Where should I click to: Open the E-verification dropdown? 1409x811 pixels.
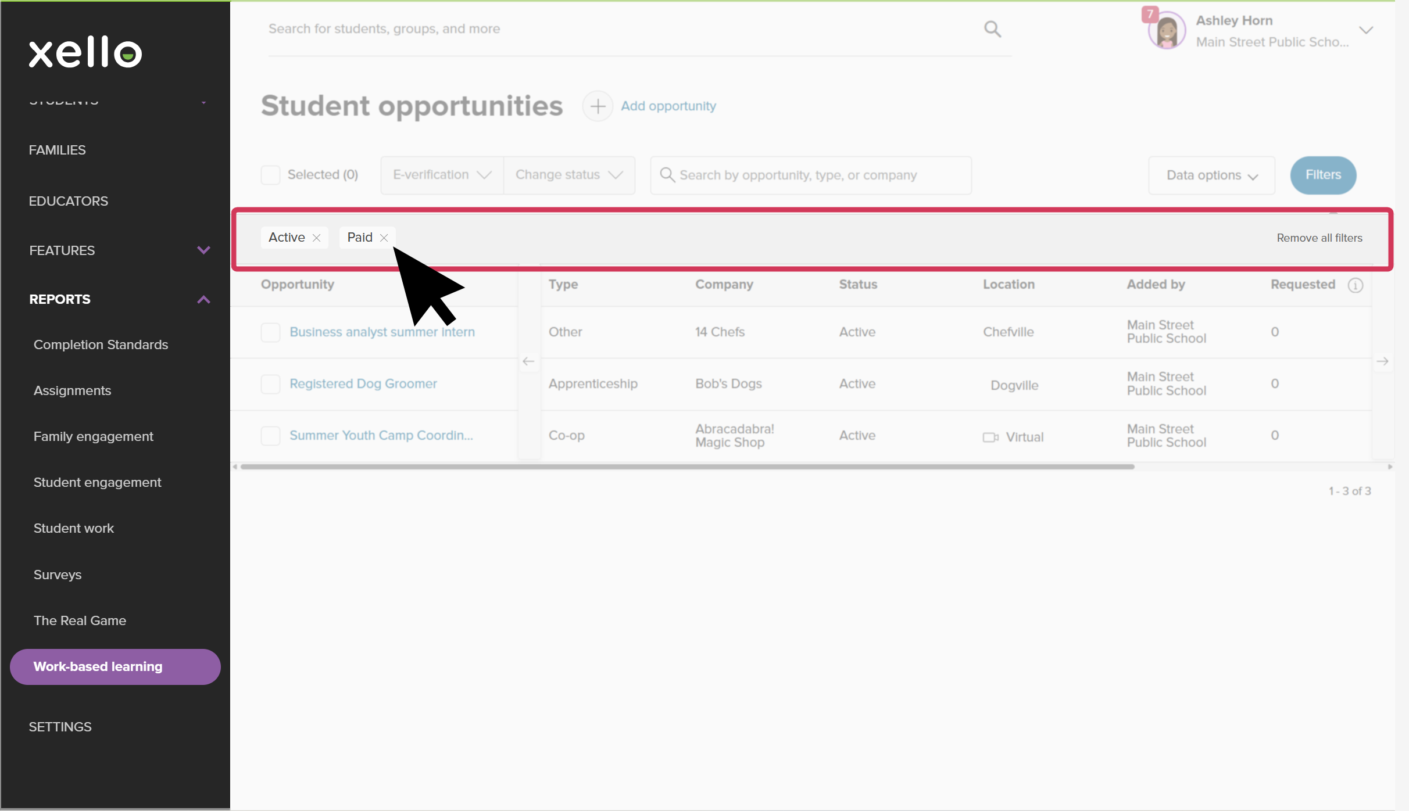pyautogui.click(x=442, y=175)
